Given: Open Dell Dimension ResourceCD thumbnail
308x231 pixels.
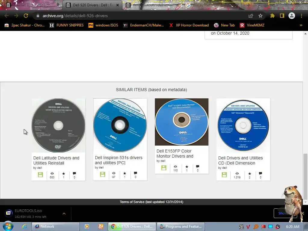Looking at the screenshot, I should click(243, 125).
